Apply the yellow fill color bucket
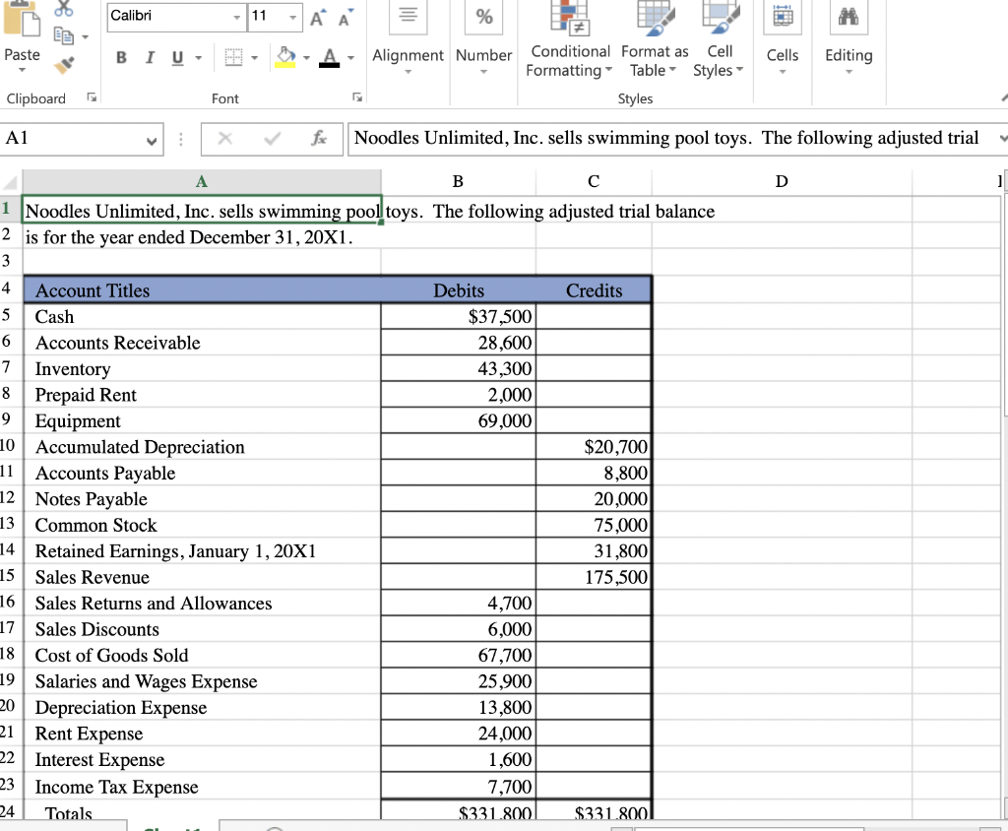 [285, 57]
